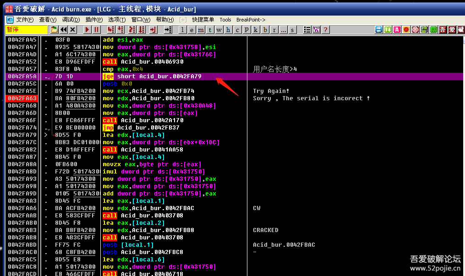Open the memory map 'm' window button
The width and height of the screenshot is (465, 276).
click(x=201, y=30)
